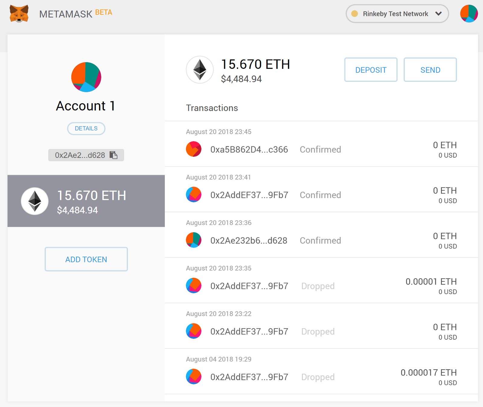The image size is (483, 407).
Task: Click the MetaMask fox logo
Action: click(x=19, y=14)
